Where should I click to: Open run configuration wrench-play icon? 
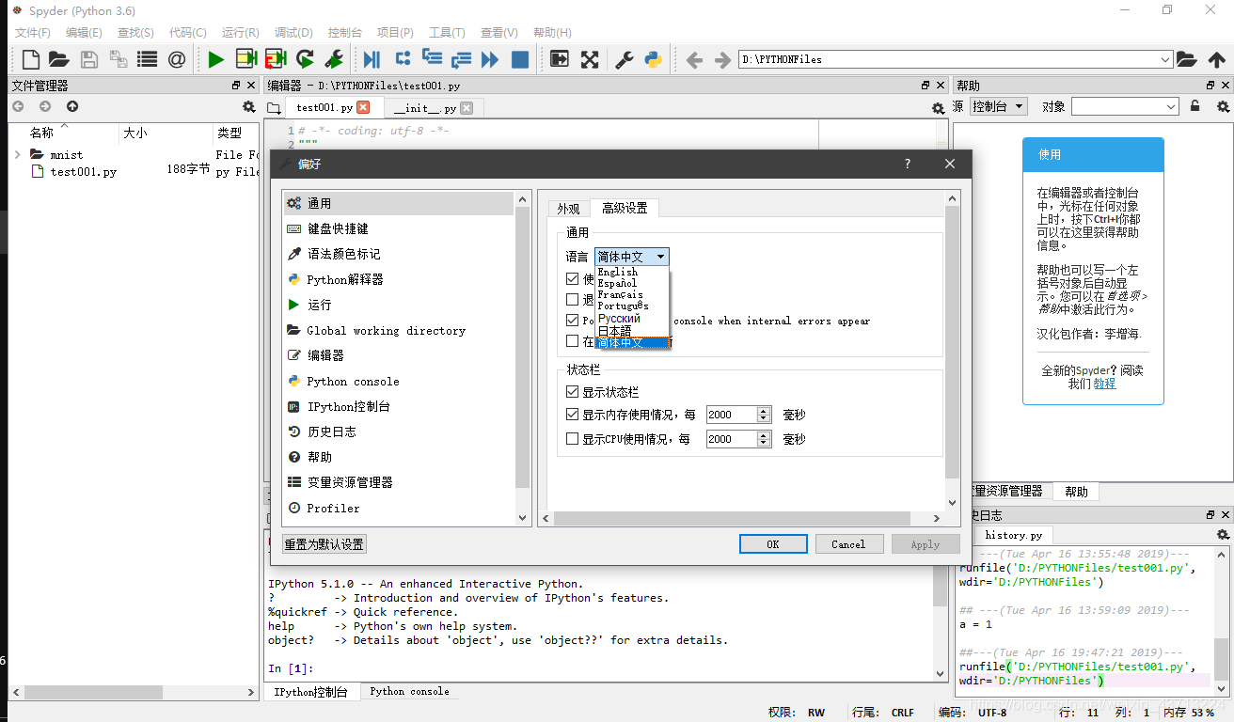click(334, 59)
